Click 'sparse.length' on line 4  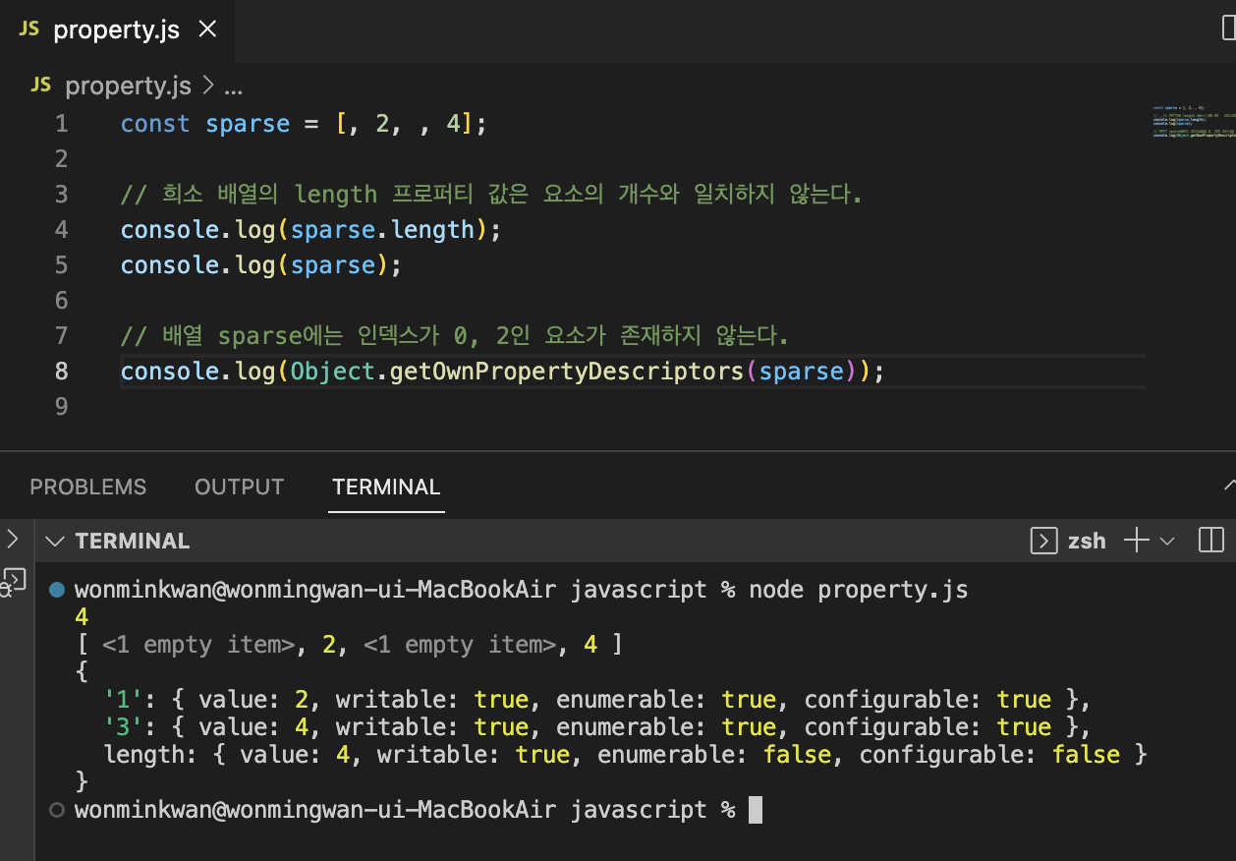coord(383,230)
